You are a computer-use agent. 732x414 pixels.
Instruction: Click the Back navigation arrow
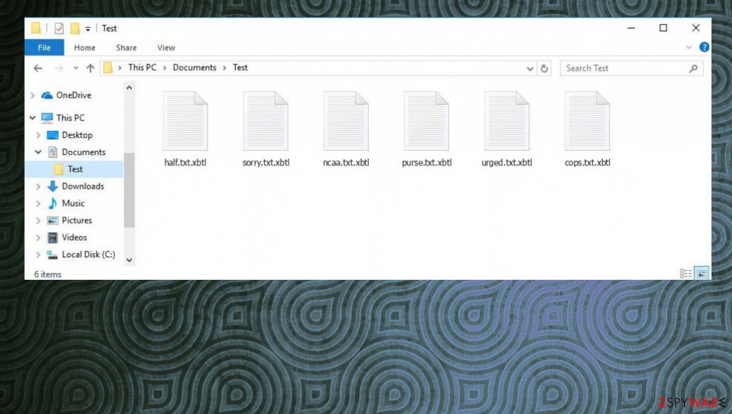pos(38,68)
